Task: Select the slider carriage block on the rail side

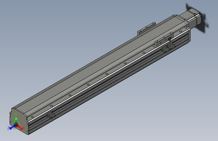Action: coord(164,40)
